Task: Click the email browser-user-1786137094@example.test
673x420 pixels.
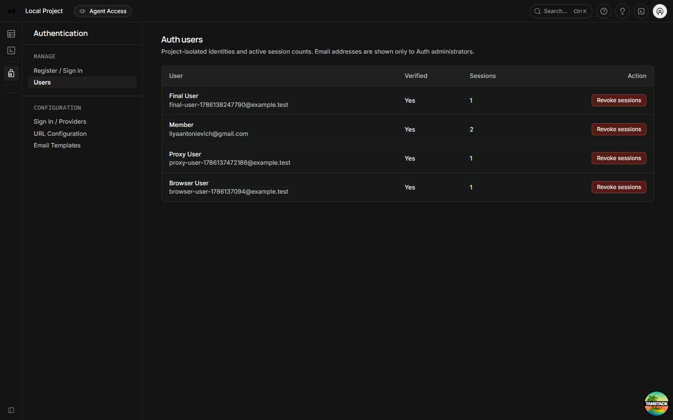Action: [x=229, y=191]
